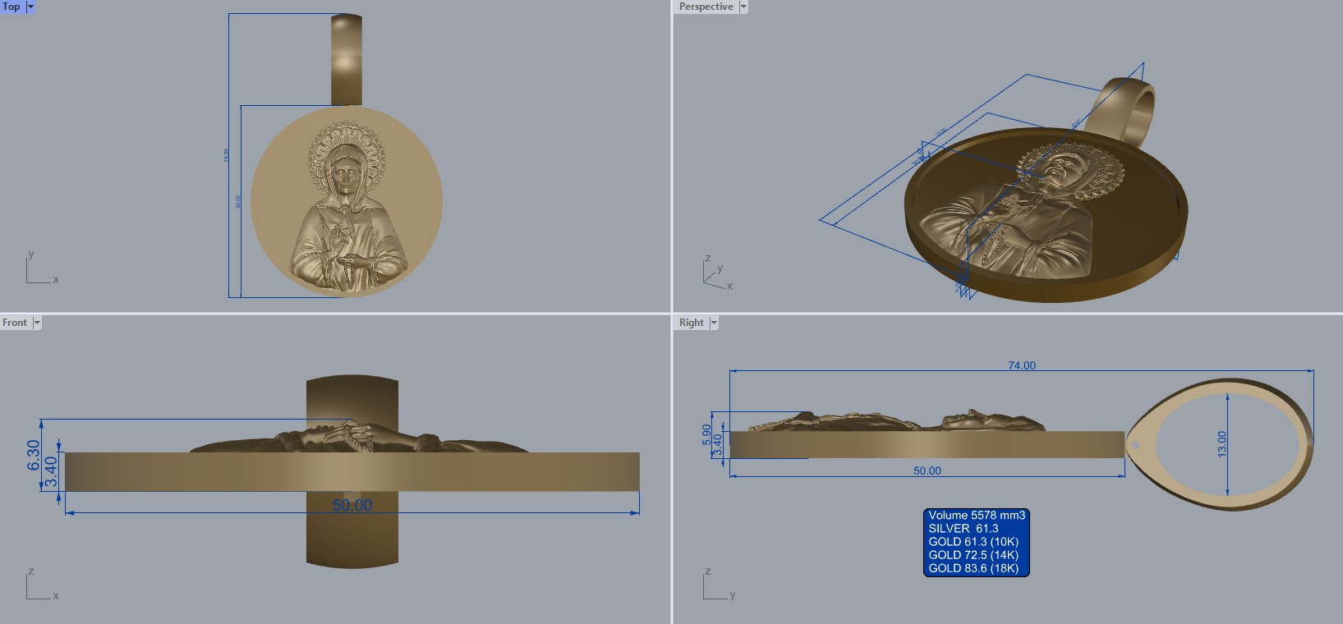Activate the Right viewport title label
This screenshot has height=624, width=1343.
tap(692, 323)
